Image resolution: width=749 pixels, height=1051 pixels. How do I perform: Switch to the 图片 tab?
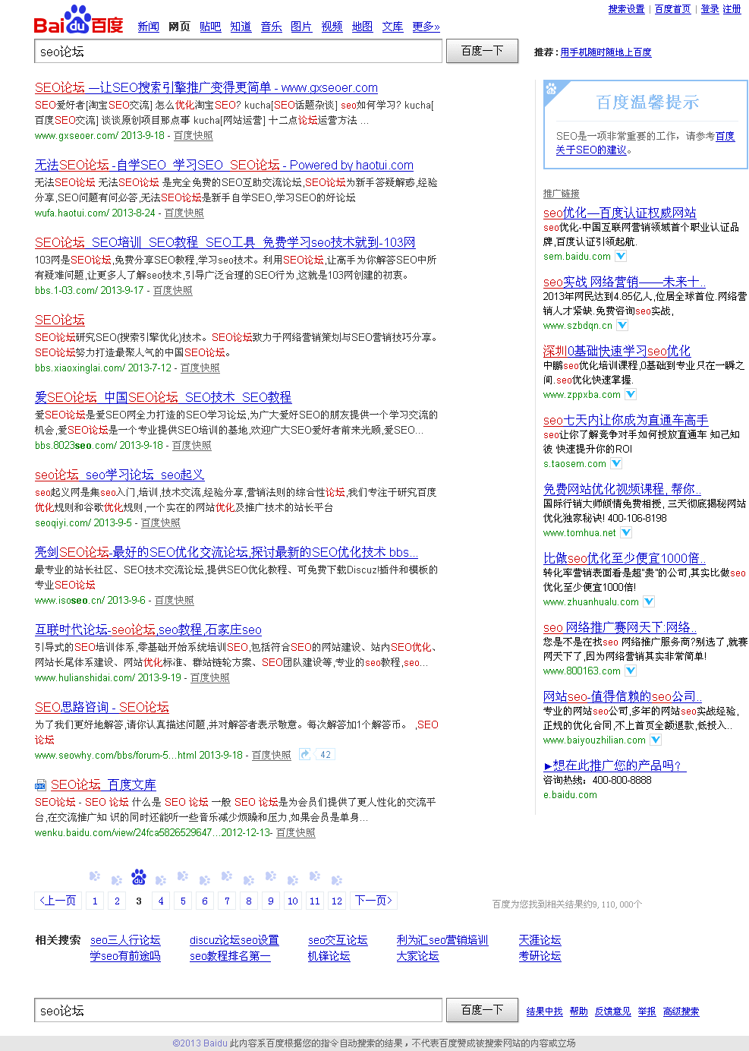[301, 27]
